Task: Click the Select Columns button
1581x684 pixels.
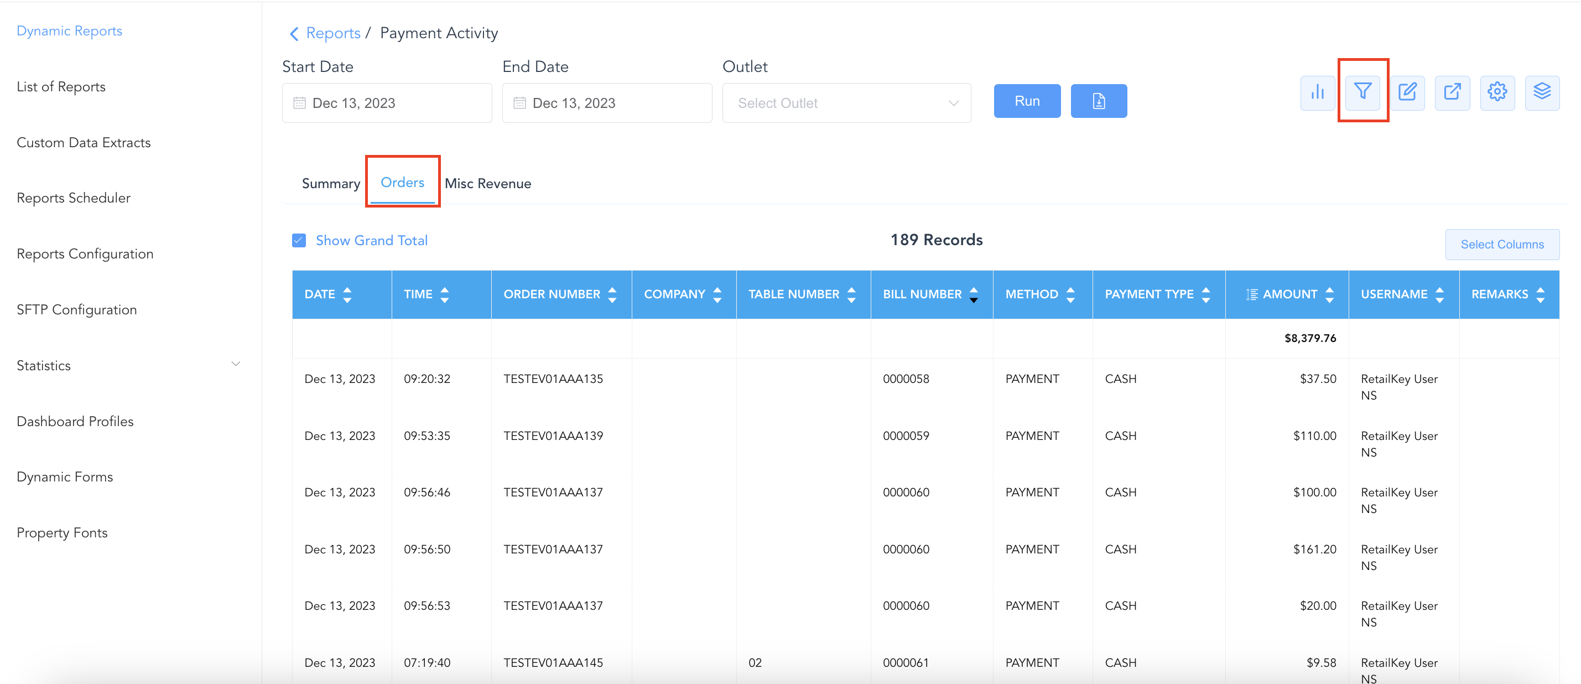Action: 1502,245
